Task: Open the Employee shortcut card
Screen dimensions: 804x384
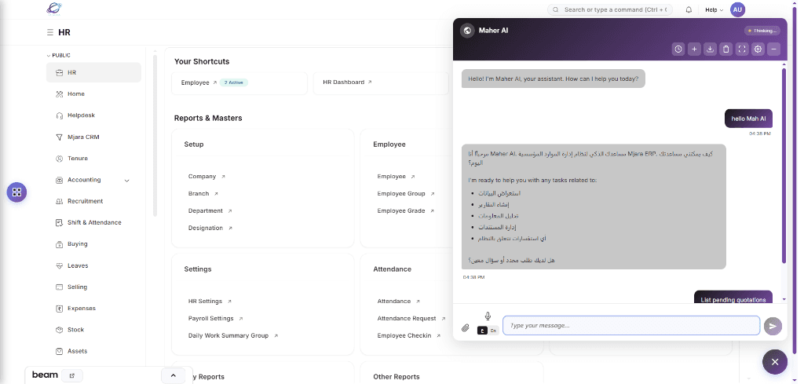Action: [x=239, y=82]
